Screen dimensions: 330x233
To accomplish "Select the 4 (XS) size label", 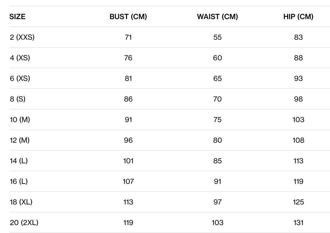I will coord(20,58).
